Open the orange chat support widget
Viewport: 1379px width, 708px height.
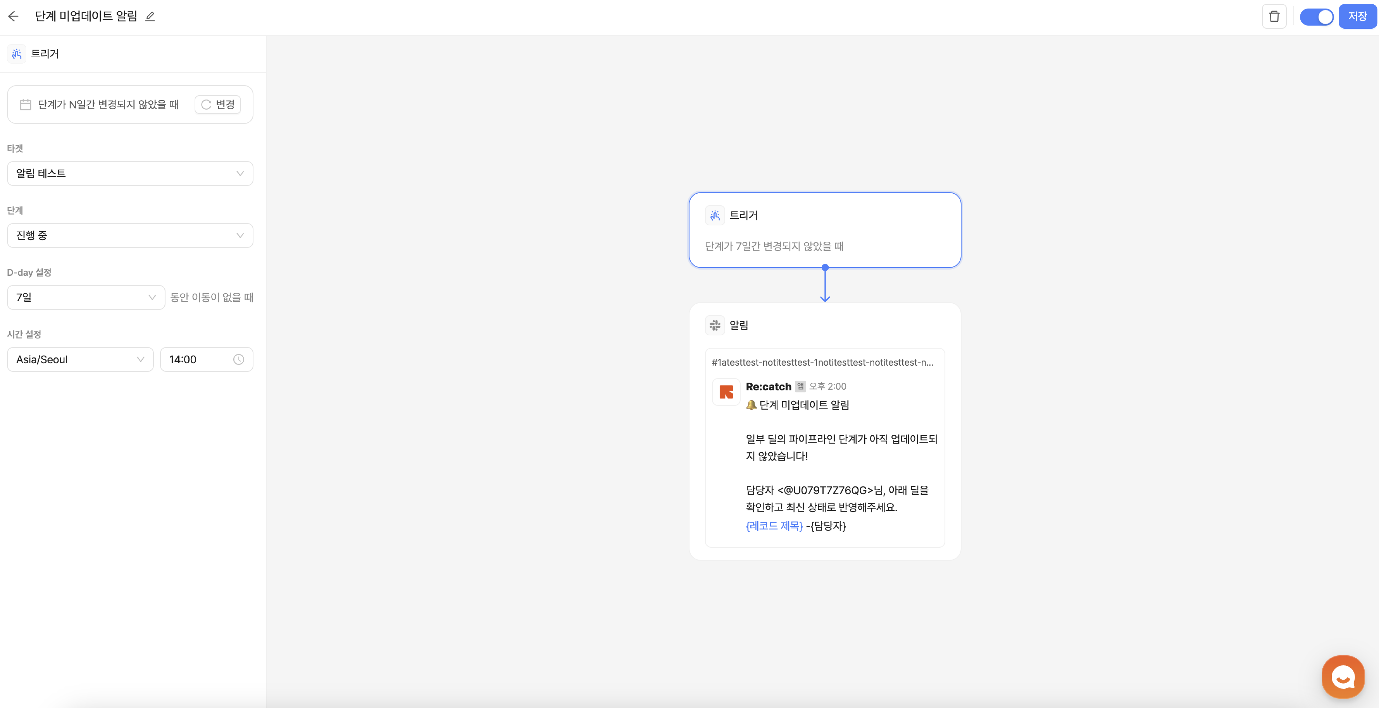pos(1343,676)
